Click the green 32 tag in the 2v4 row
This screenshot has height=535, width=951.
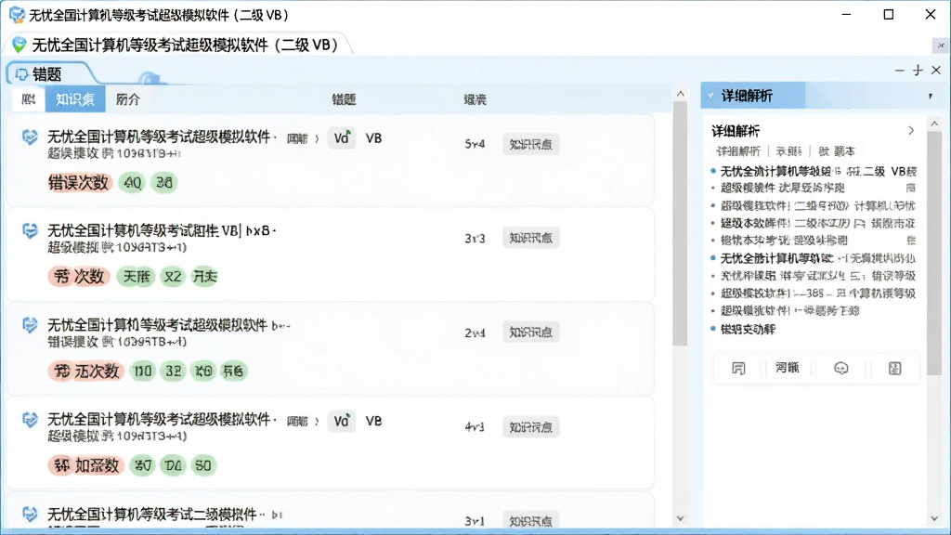pyautogui.click(x=174, y=371)
